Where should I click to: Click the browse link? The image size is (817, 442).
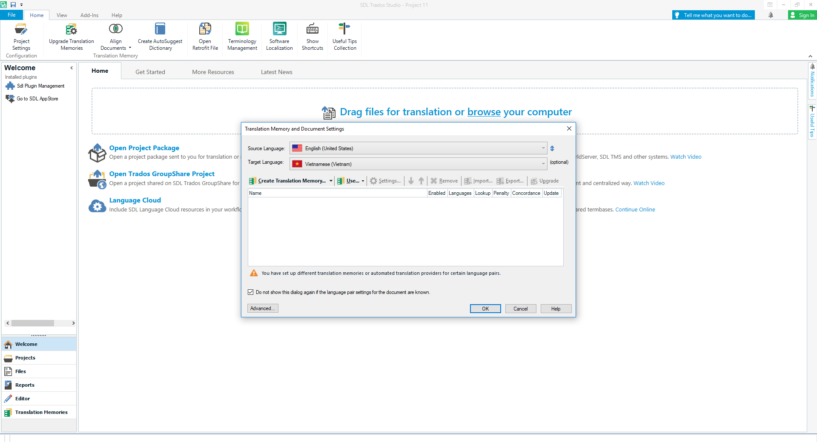click(x=484, y=112)
